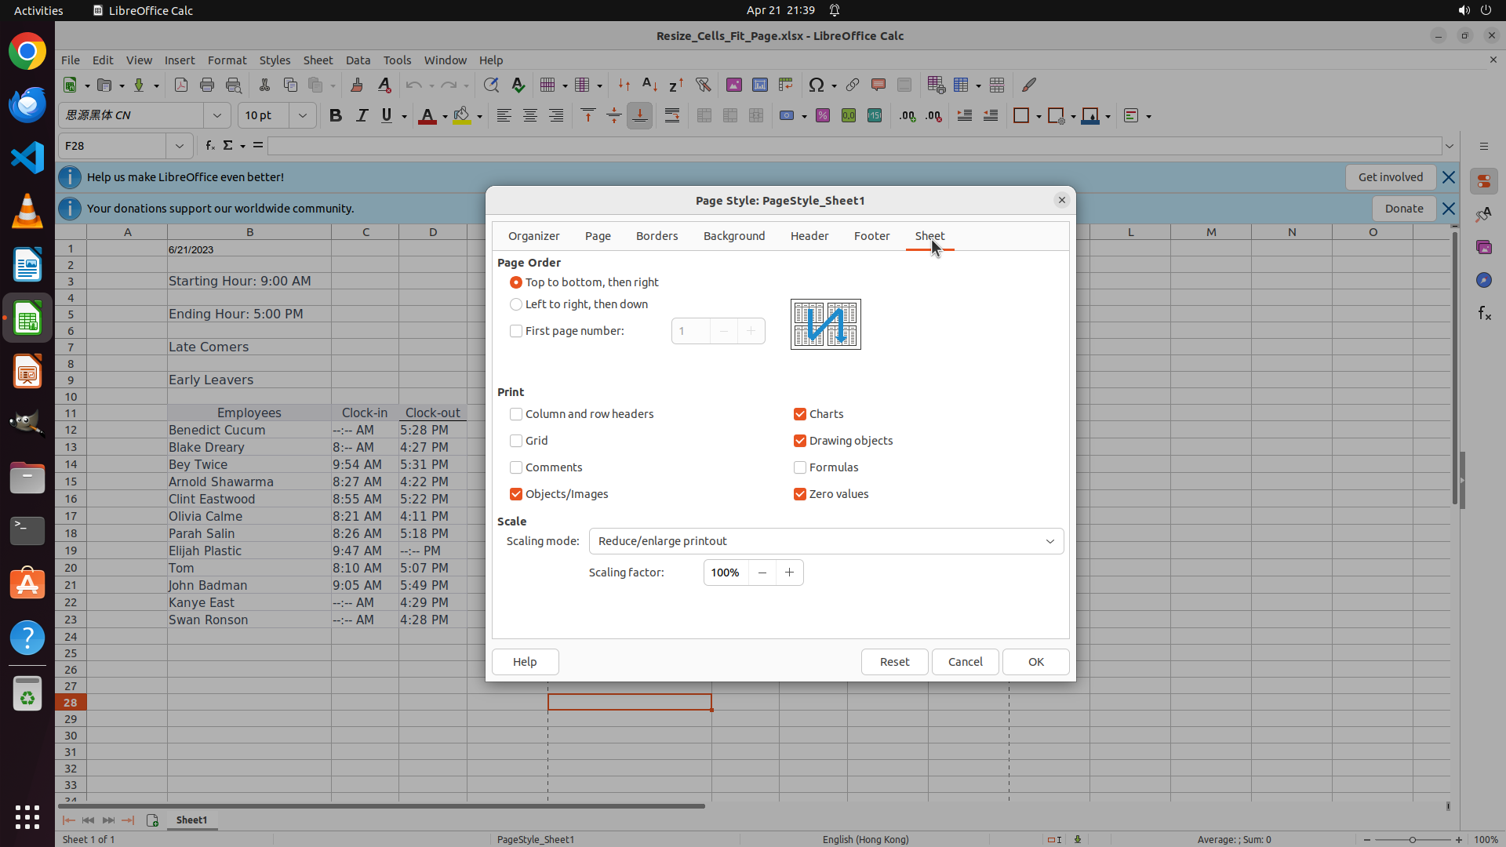
Task: Open Thunderbird from the dock
Action: click(27, 105)
